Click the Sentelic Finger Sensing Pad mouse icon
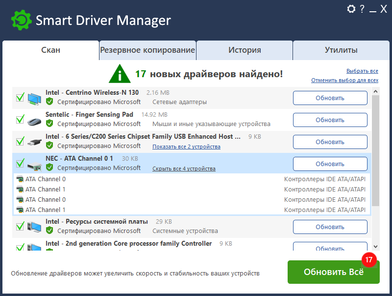 pyautogui.click(x=34, y=122)
